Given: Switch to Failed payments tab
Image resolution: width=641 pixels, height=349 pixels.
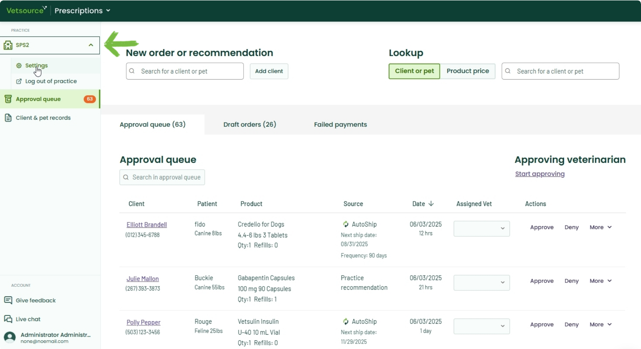Looking at the screenshot, I should 340,124.
